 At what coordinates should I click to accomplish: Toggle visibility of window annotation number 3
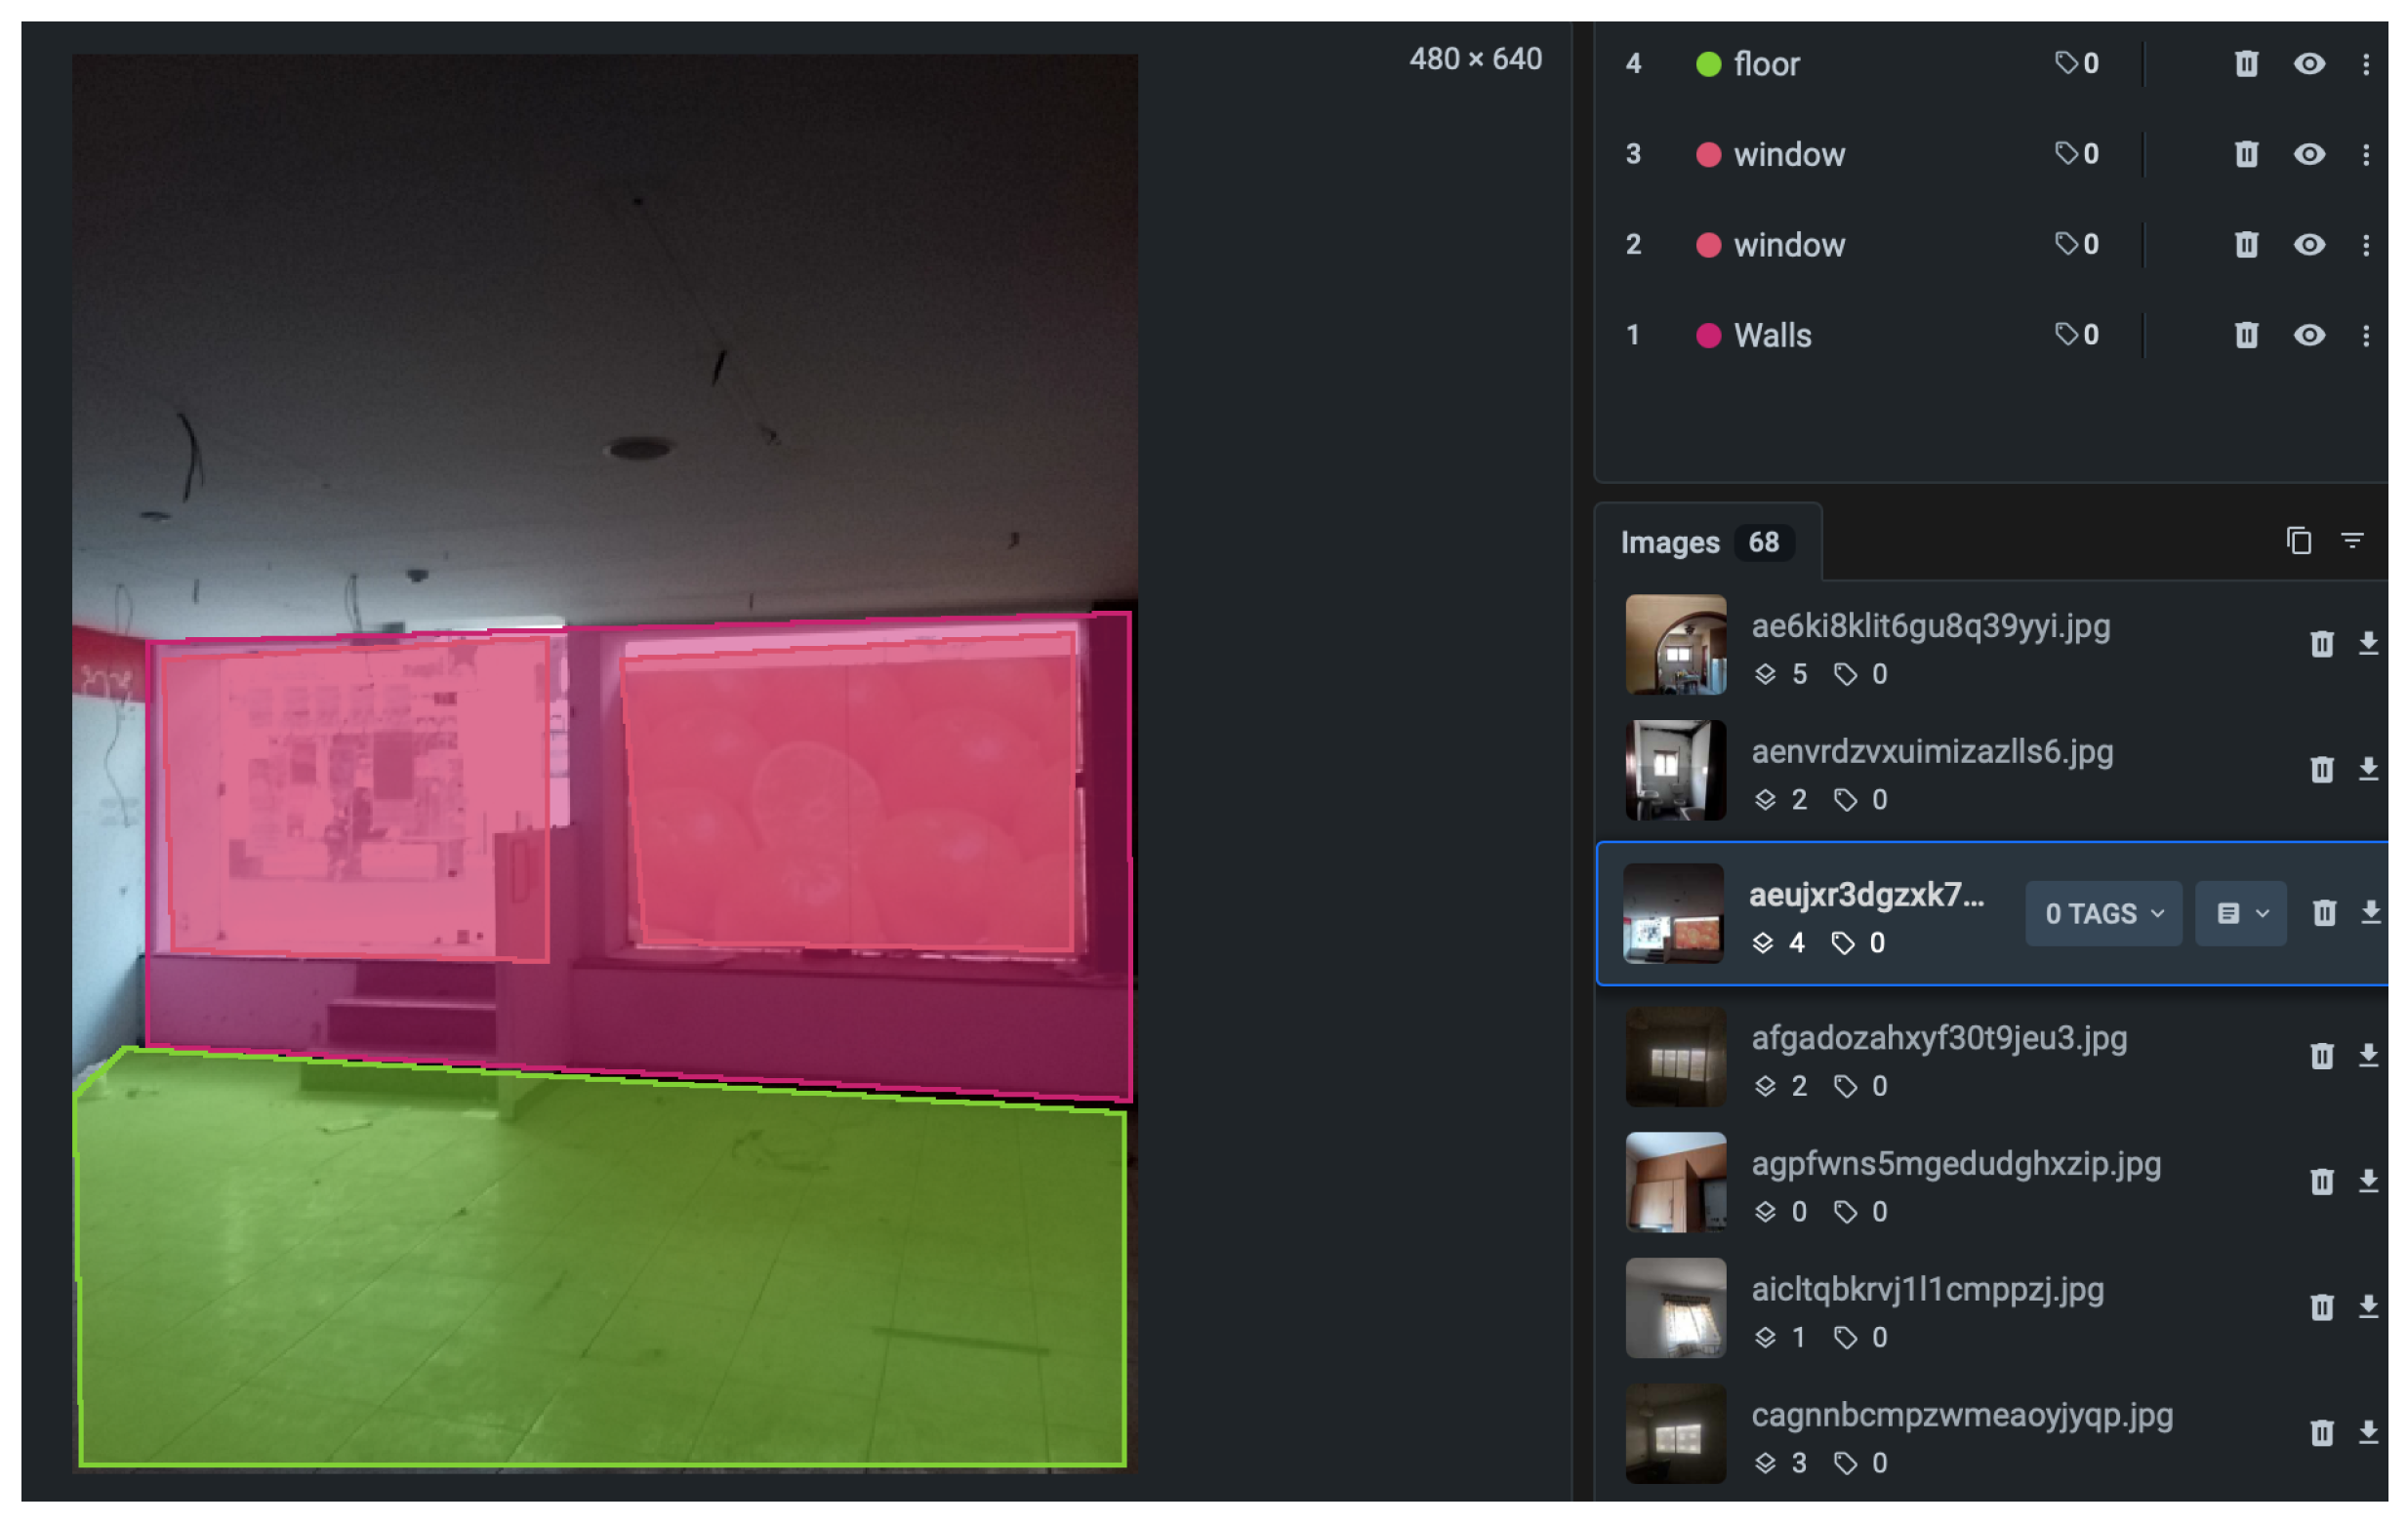click(2309, 154)
